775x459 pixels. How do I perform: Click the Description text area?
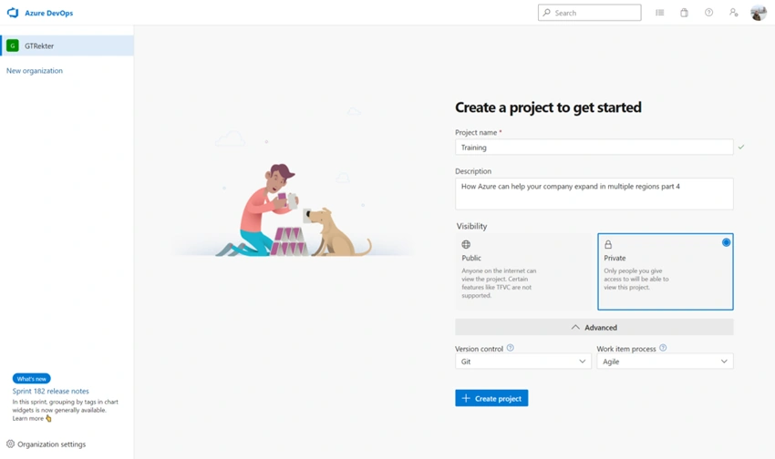point(594,193)
